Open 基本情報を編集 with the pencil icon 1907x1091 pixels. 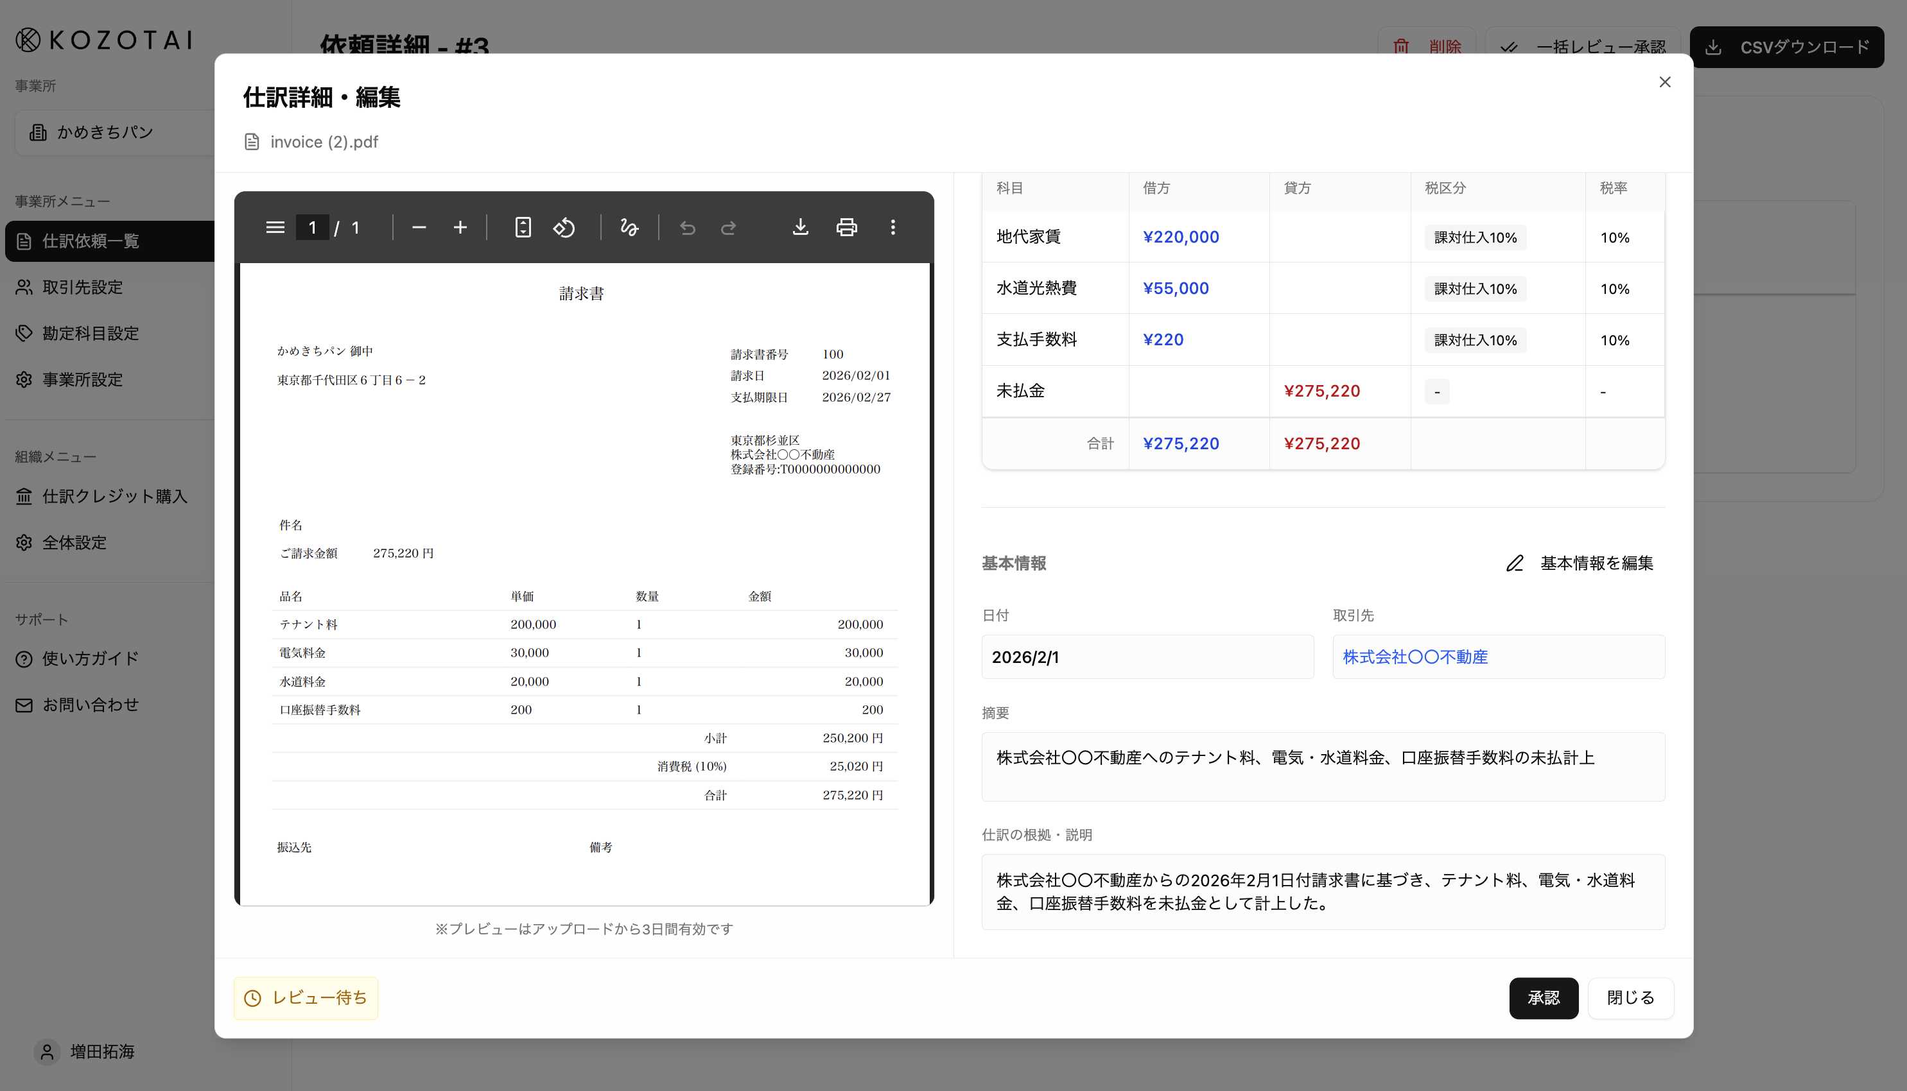tap(1580, 563)
